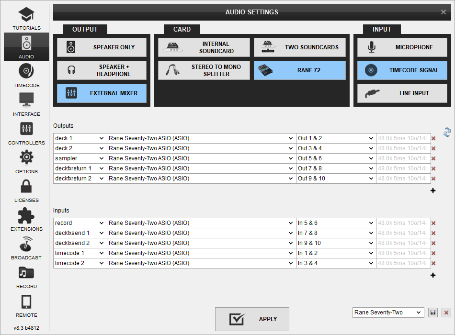Image resolution: width=455 pixels, height=335 pixels.
Task: Open the record input device dropdown
Action: click(x=201, y=223)
